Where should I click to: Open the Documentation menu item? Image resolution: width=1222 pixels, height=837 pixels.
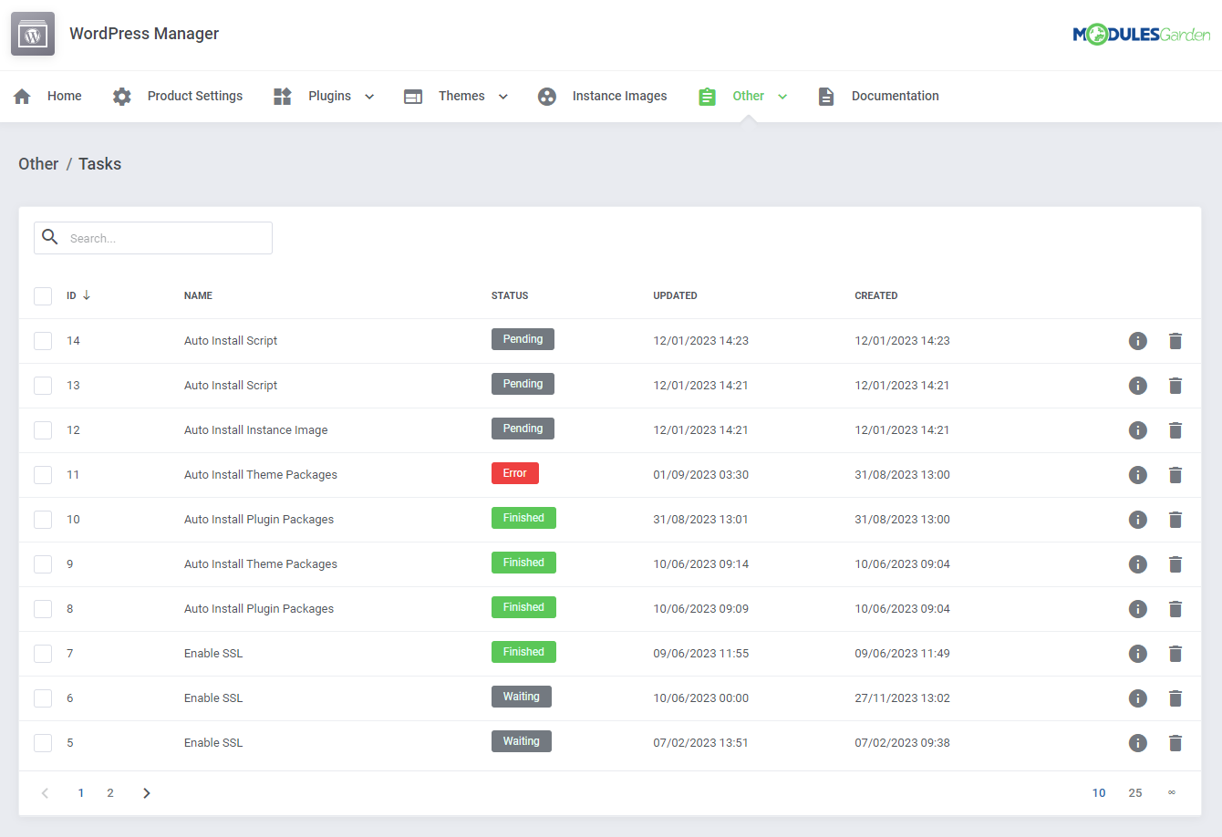click(x=896, y=96)
